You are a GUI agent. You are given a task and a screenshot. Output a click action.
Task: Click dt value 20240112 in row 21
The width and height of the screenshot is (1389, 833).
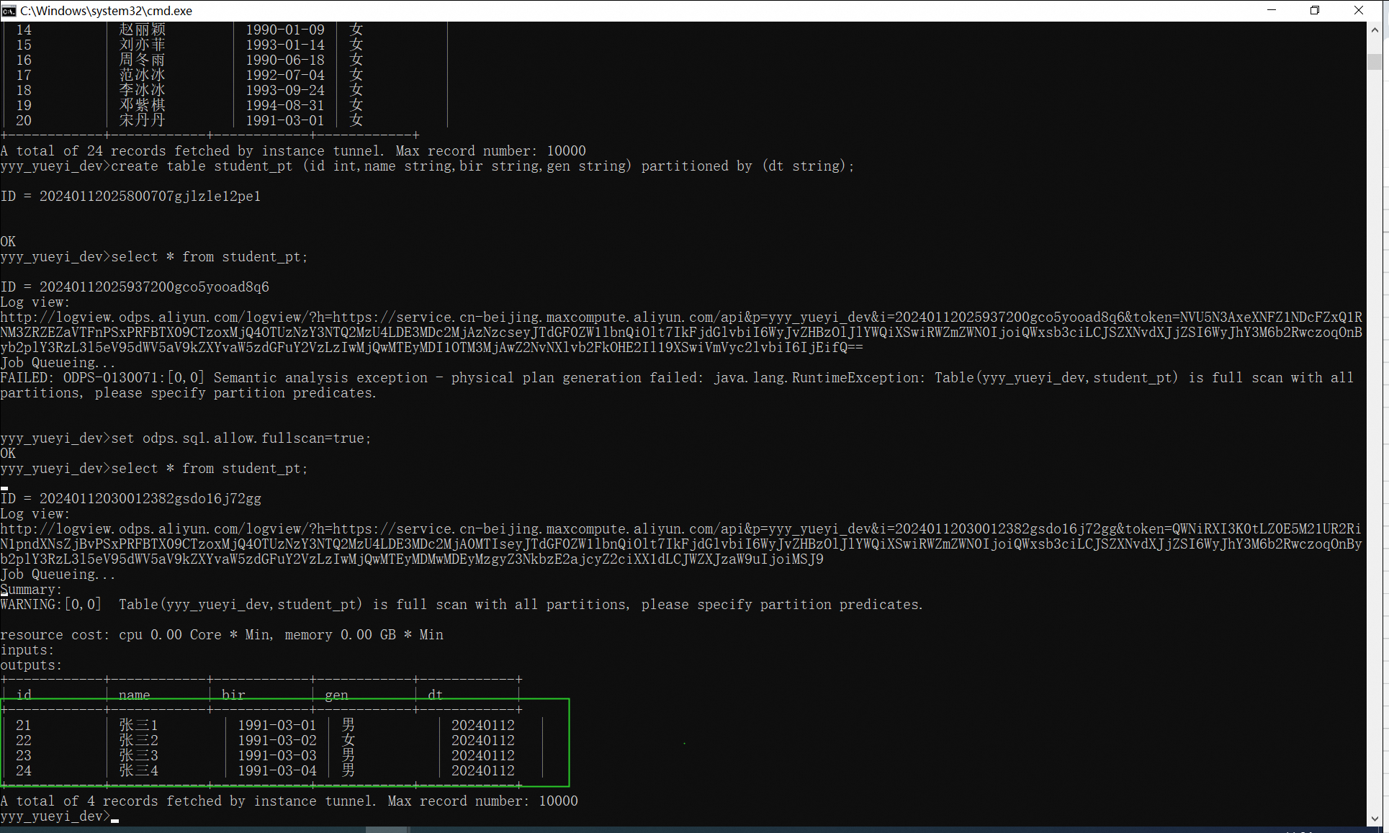coord(483,725)
